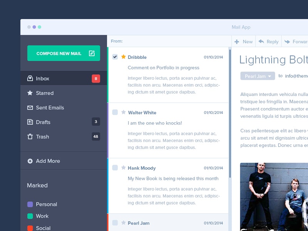Screen dimensions: 308x231
Task: Select the red Social label swatch
Action: click(x=30, y=228)
